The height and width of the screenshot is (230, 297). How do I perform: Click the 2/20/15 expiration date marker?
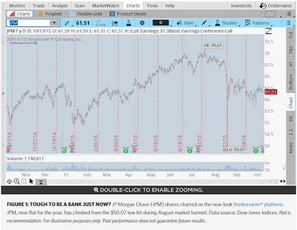[x=96, y=143]
